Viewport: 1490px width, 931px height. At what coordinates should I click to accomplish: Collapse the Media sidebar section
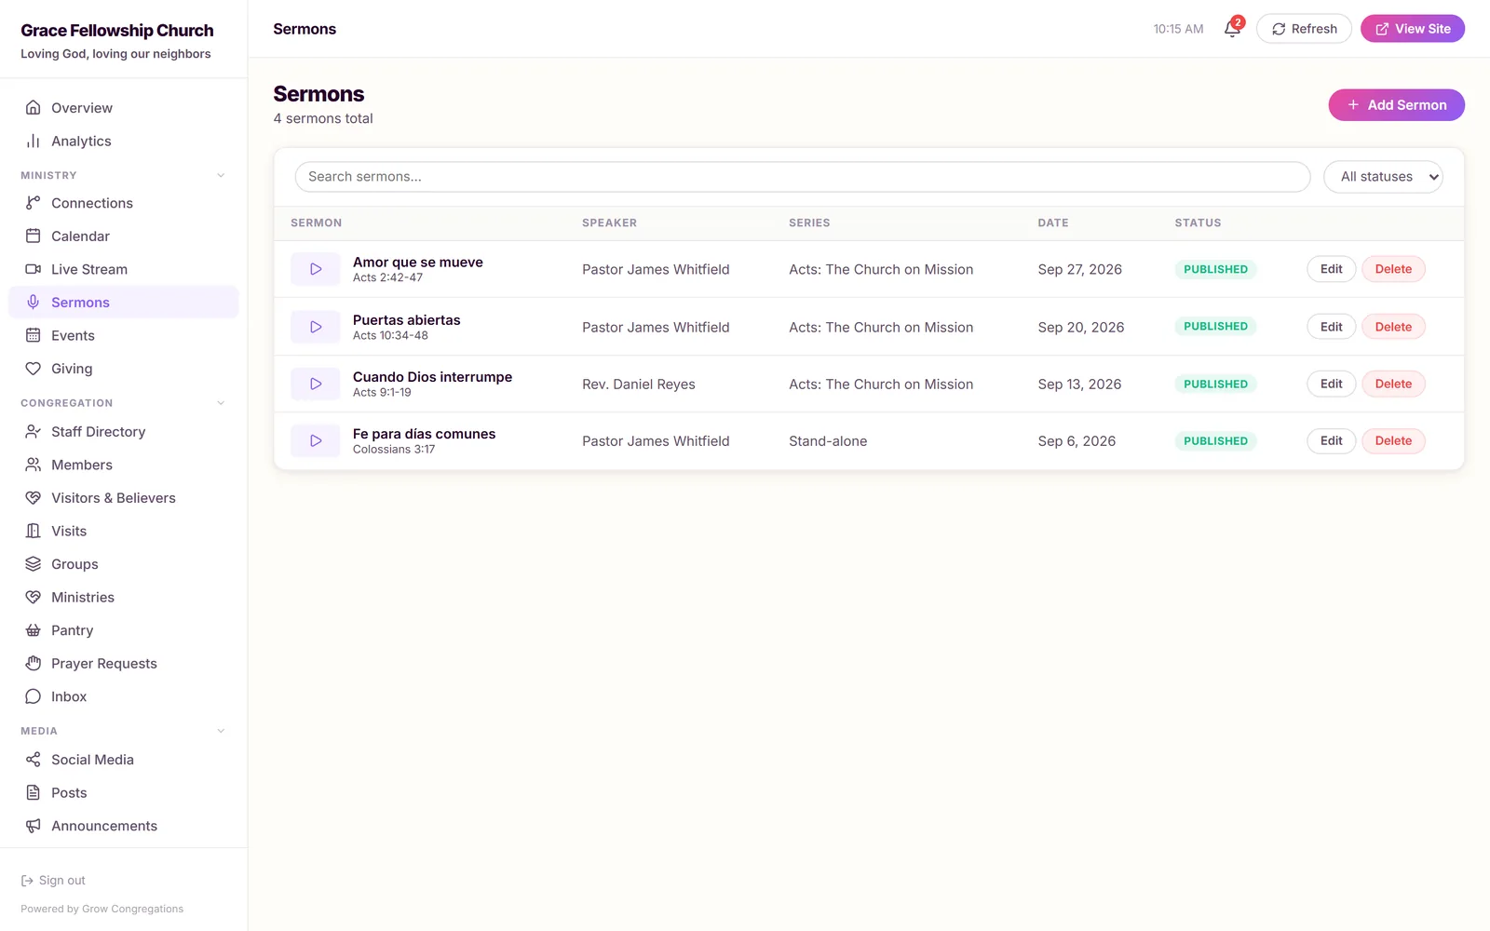pos(221,731)
